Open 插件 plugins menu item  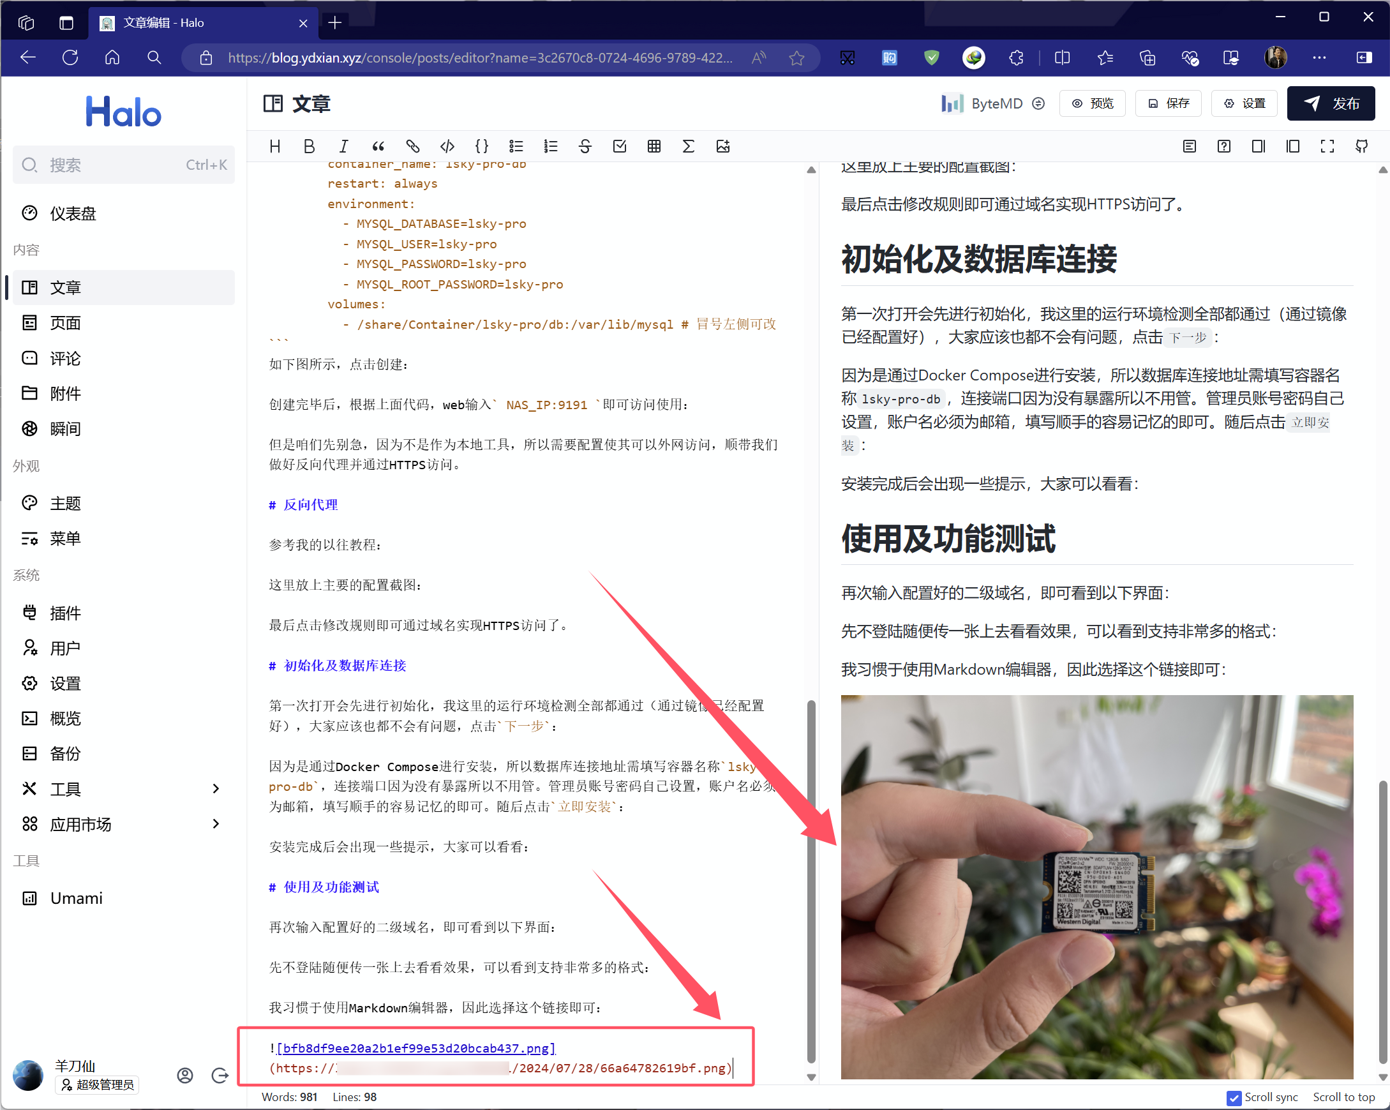(x=123, y=613)
